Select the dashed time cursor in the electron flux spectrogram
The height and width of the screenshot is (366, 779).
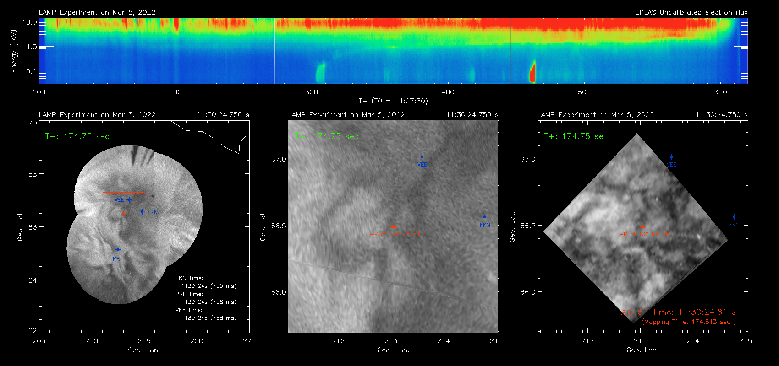tap(141, 51)
